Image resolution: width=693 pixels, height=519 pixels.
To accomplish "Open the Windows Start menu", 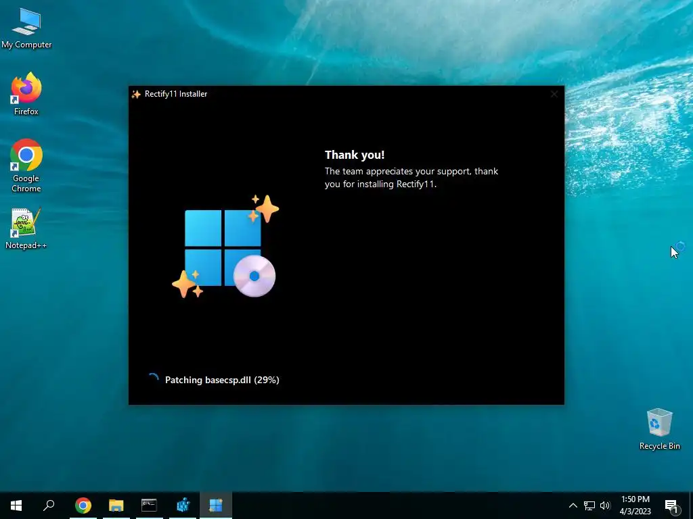I will tap(16, 505).
